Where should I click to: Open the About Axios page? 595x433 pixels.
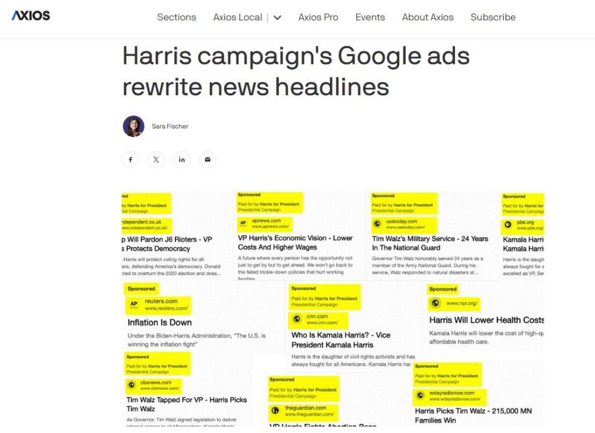pos(428,17)
